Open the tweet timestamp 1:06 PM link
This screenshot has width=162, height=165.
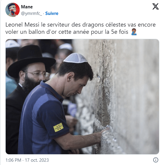13,160
